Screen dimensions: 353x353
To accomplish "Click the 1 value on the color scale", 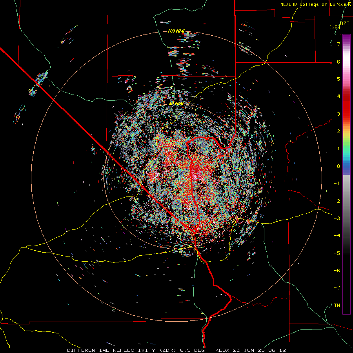I will coord(338,149).
